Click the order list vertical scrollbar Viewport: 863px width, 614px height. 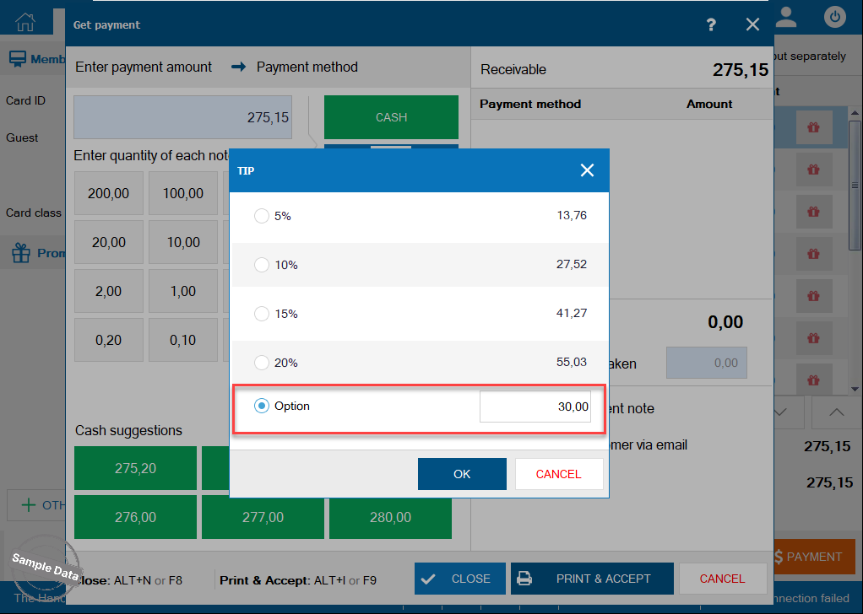tap(855, 185)
